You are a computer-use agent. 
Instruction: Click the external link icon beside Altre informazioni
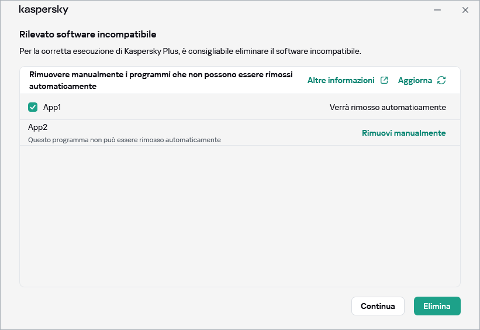pyautogui.click(x=384, y=80)
